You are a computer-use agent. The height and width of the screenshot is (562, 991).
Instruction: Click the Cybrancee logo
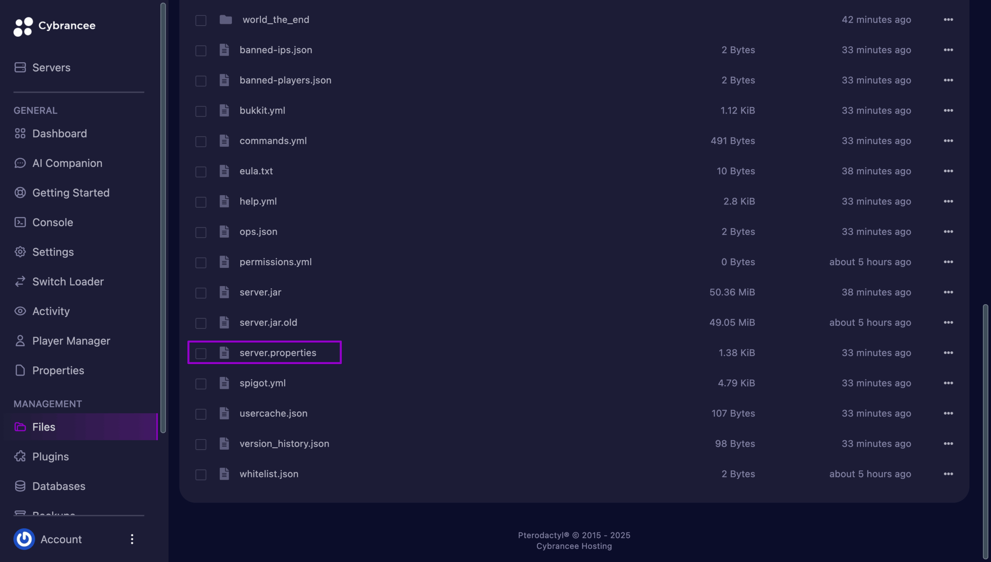click(x=23, y=26)
